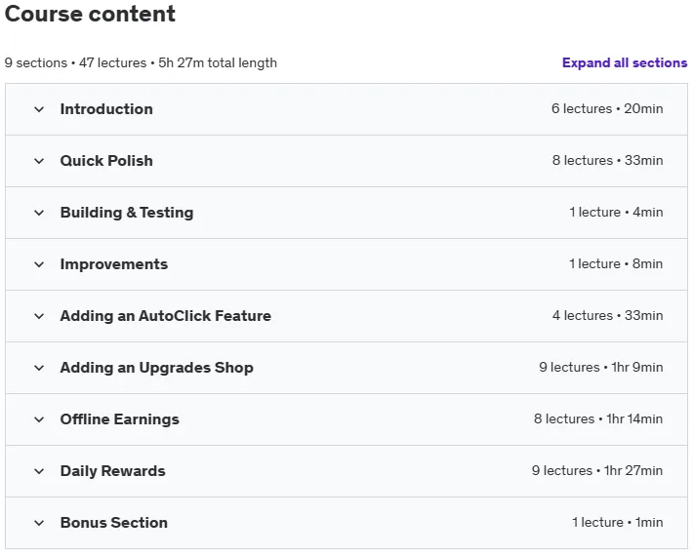The height and width of the screenshot is (557, 693).
Task: Expand the Building & Testing section title
Action: [x=127, y=213]
